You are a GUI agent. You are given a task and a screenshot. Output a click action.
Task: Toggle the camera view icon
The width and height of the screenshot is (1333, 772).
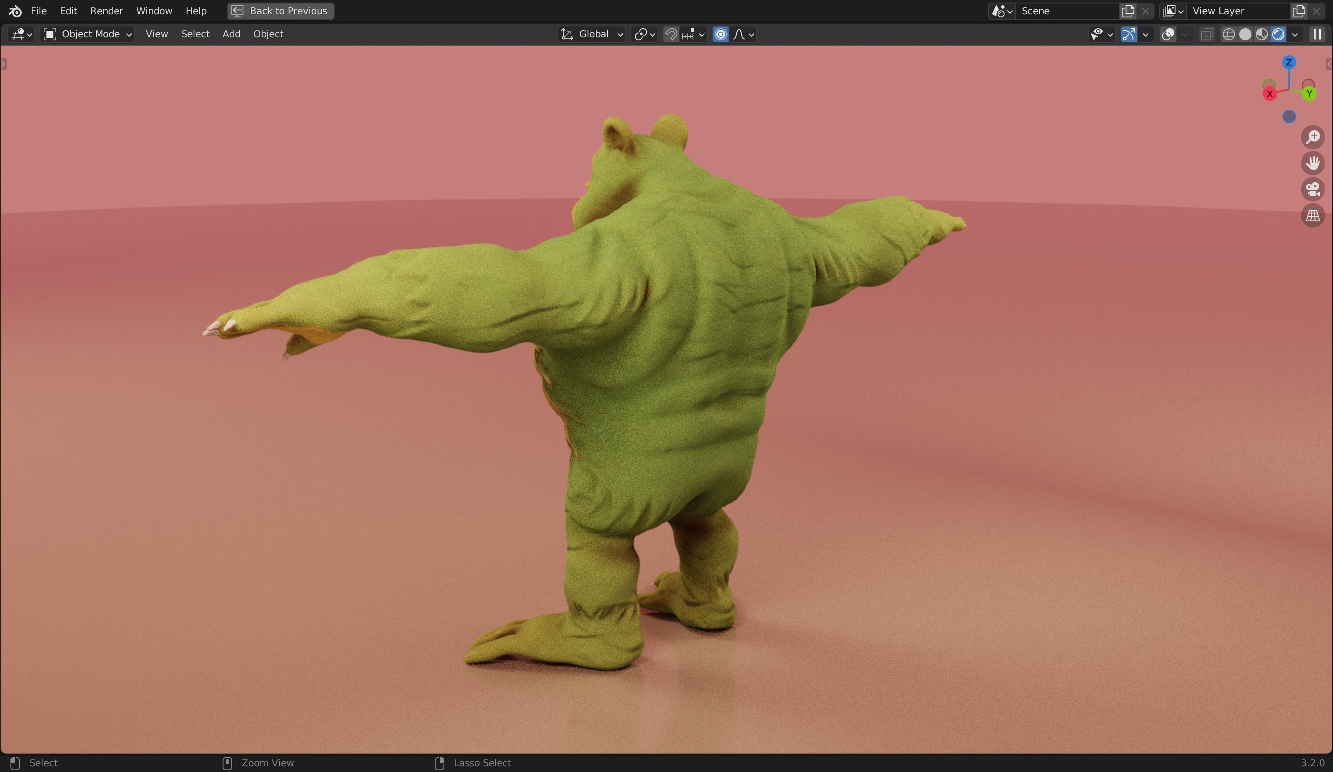tap(1313, 190)
